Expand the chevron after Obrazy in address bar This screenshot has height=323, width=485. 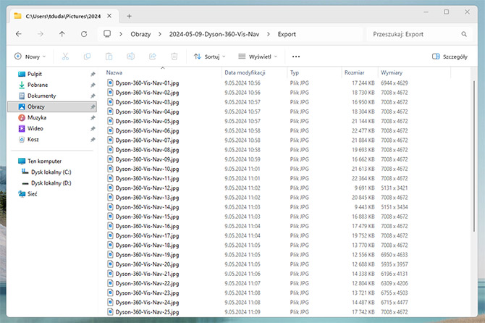159,34
